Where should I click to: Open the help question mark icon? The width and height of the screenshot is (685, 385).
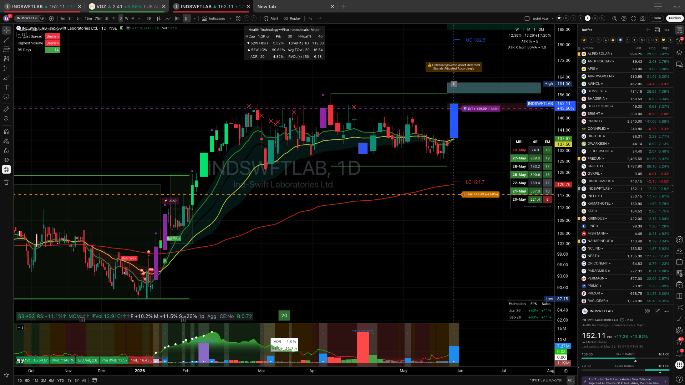pos(679,379)
